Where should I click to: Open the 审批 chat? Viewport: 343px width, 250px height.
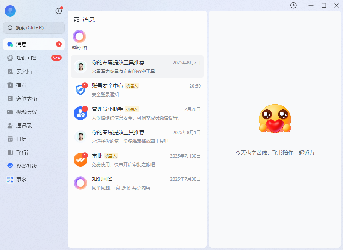tap(137, 160)
